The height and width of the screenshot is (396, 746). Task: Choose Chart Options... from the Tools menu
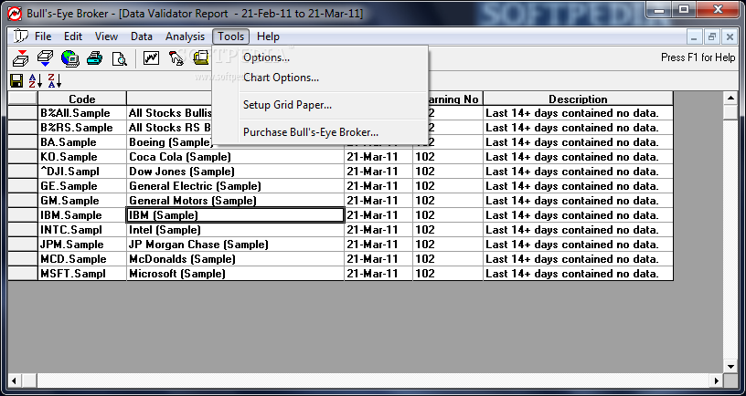320,78
